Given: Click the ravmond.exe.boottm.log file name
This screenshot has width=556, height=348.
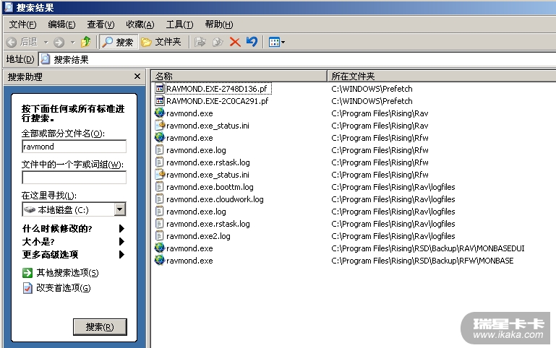Looking at the screenshot, I should [210, 187].
